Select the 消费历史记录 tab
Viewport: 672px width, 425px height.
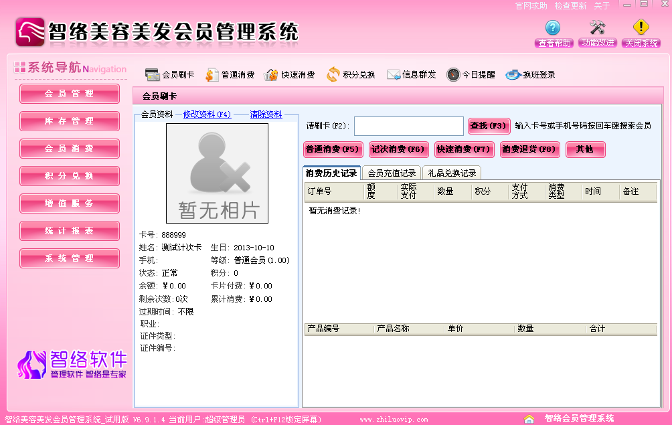[331, 173]
